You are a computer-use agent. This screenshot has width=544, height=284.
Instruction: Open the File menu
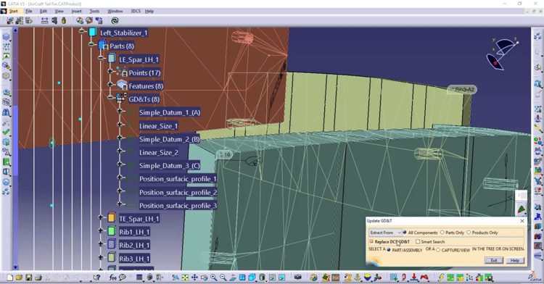29,11
